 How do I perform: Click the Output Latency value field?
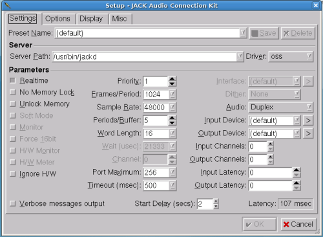pos(271,185)
